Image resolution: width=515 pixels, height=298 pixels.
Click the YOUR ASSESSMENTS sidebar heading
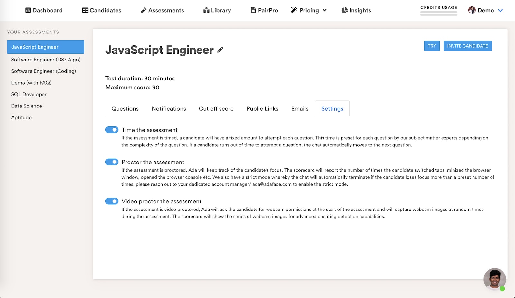(x=33, y=32)
